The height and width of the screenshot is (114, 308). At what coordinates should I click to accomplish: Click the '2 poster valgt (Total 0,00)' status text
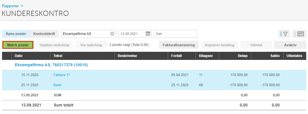(x=129, y=45)
